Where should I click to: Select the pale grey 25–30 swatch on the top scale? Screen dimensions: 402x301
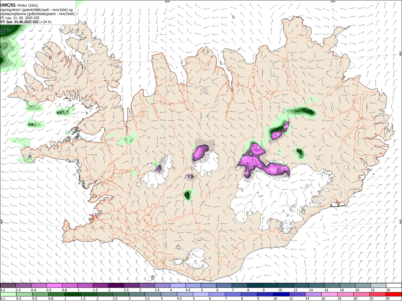[x=378, y=286]
